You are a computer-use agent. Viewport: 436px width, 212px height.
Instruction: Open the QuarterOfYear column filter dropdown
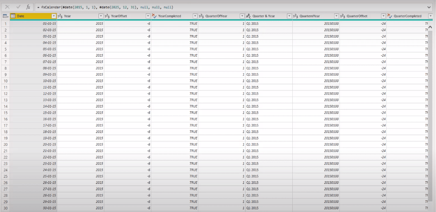(242, 16)
